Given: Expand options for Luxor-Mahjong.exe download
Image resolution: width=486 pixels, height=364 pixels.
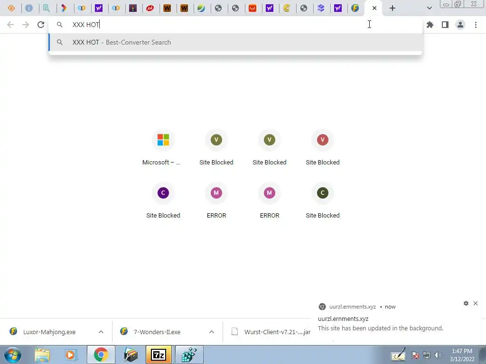Looking at the screenshot, I should pyautogui.click(x=101, y=332).
